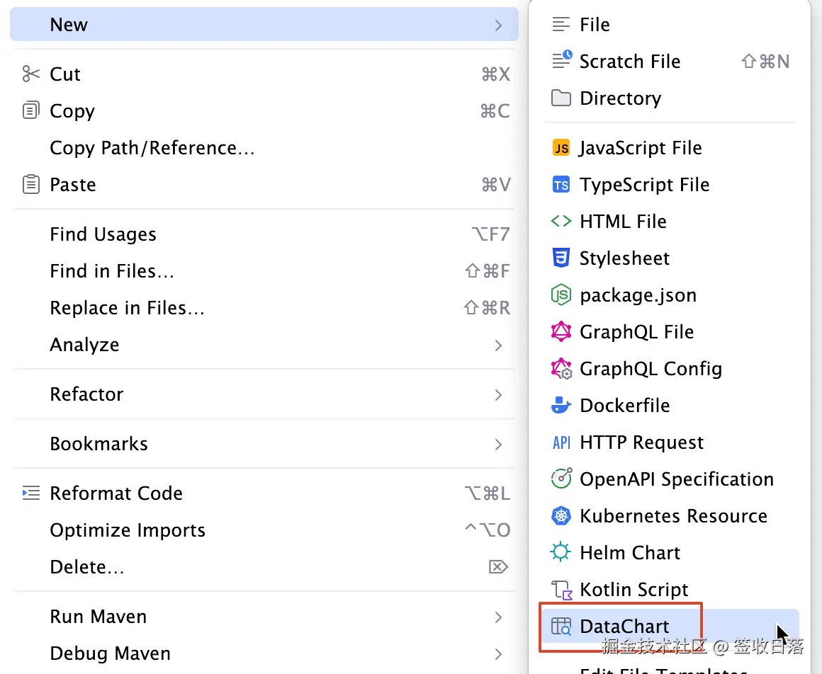Image resolution: width=822 pixels, height=674 pixels.
Task: Expand the Run Maven submenu arrow
Action: pyautogui.click(x=498, y=617)
